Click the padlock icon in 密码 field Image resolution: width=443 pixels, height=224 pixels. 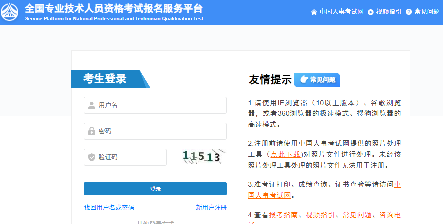(x=92, y=131)
